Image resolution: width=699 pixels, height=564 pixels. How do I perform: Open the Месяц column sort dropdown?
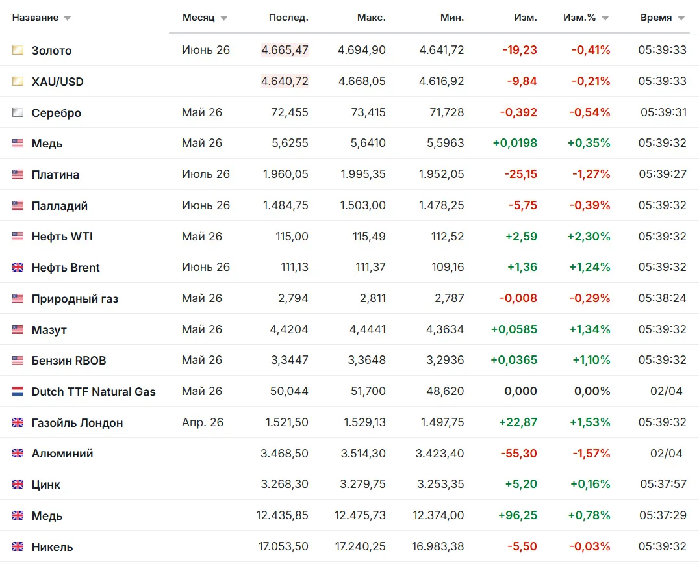[223, 18]
